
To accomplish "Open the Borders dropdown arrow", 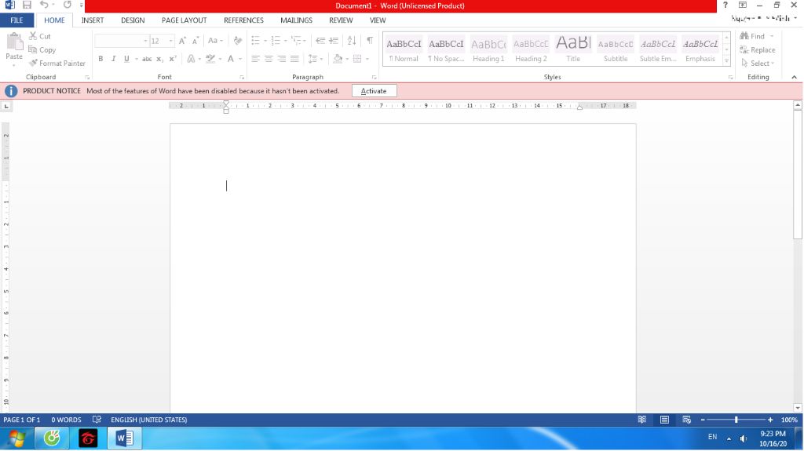I will 367,59.
